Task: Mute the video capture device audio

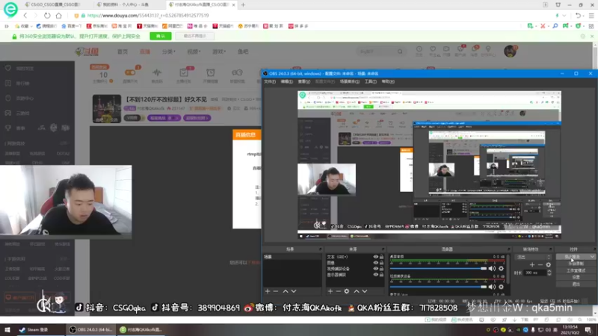Action: tap(493, 287)
